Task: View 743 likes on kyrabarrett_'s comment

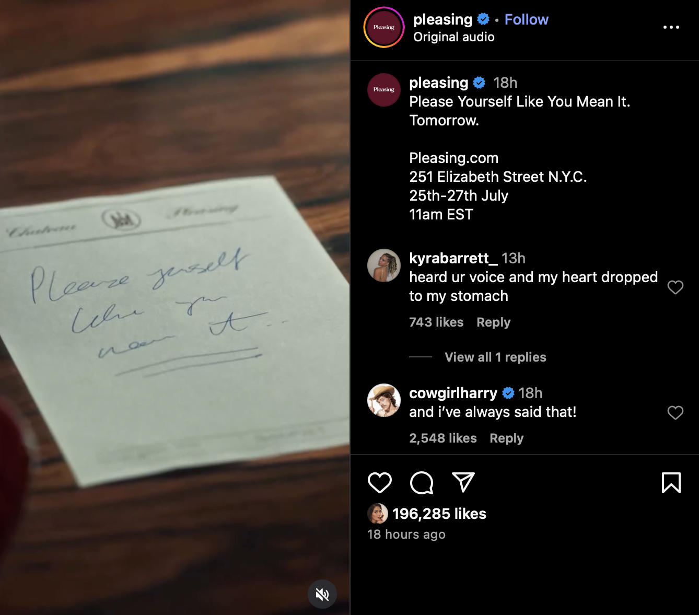Action: [x=436, y=322]
